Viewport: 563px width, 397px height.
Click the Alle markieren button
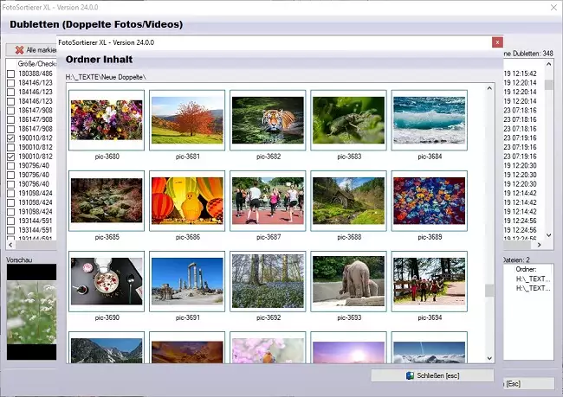32,51
